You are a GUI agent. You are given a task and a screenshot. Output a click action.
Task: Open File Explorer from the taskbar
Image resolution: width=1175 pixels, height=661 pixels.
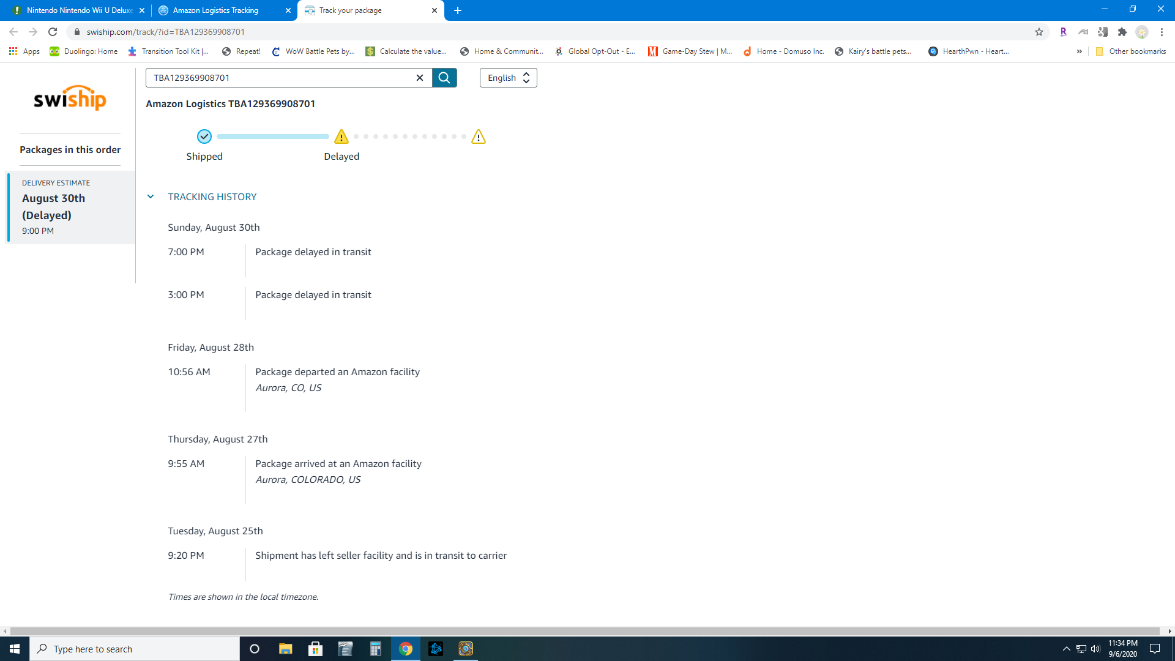click(x=285, y=649)
